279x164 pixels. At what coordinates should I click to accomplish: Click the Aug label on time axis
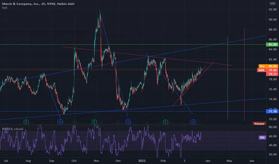pos(28,161)
